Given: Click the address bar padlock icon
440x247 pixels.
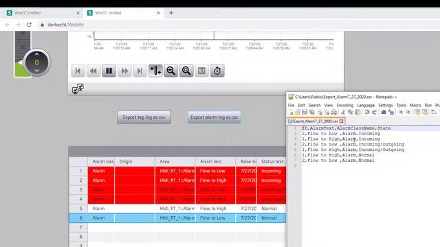Looking at the screenshot, I should click(43, 25).
